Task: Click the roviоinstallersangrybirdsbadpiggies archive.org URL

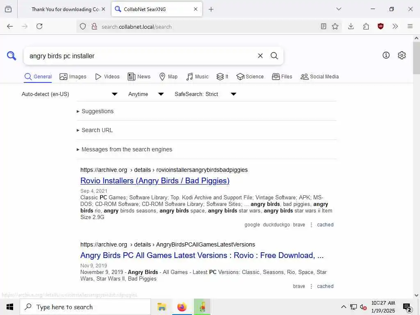Action: click(x=164, y=170)
